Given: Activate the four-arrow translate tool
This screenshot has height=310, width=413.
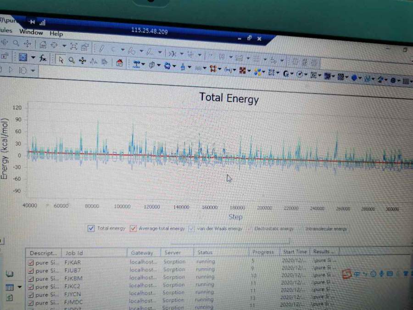Looking at the screenshot, I should 83,60.
